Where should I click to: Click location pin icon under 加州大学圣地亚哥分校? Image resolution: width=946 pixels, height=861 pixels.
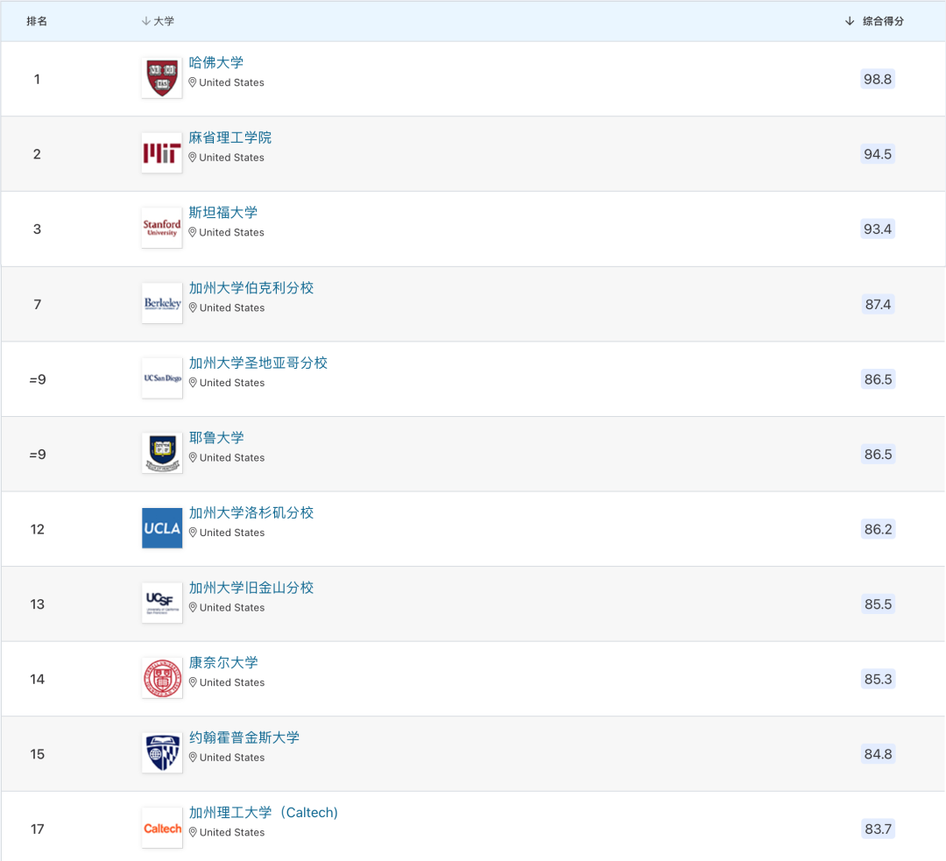[x=193, y=383]
